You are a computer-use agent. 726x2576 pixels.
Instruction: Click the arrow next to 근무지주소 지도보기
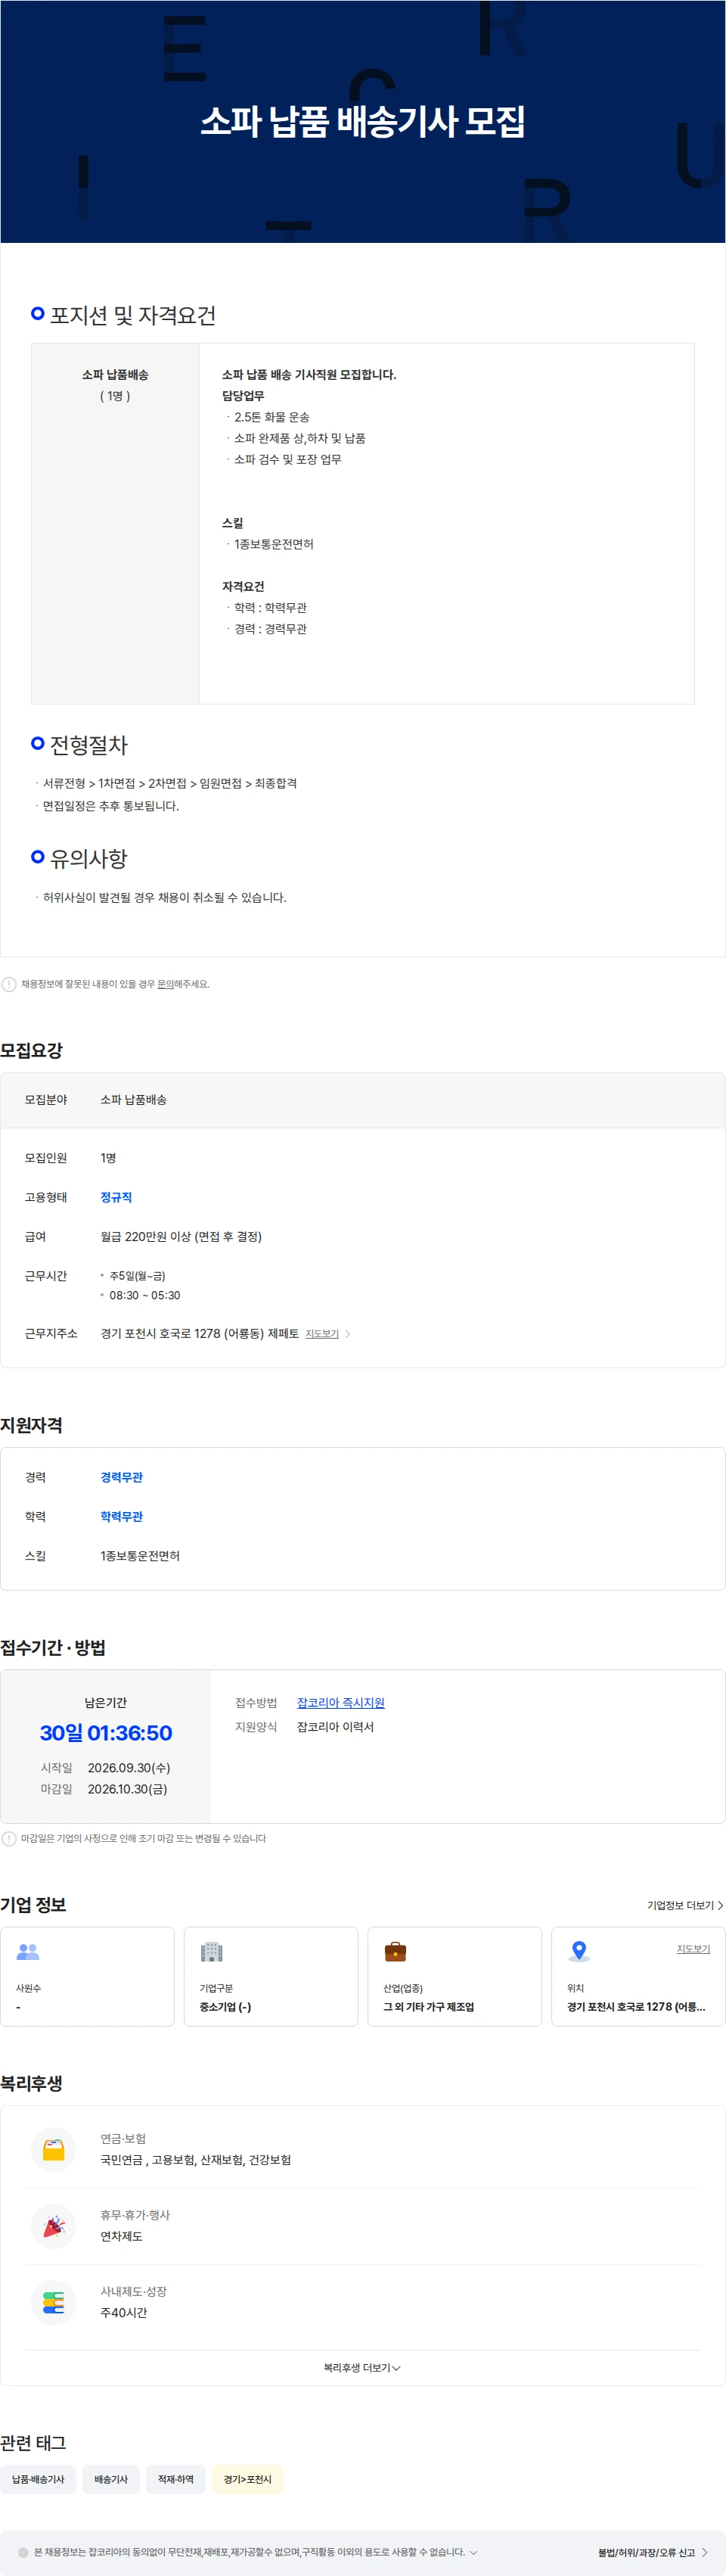pyautogui.click(x=348, y=1334)
